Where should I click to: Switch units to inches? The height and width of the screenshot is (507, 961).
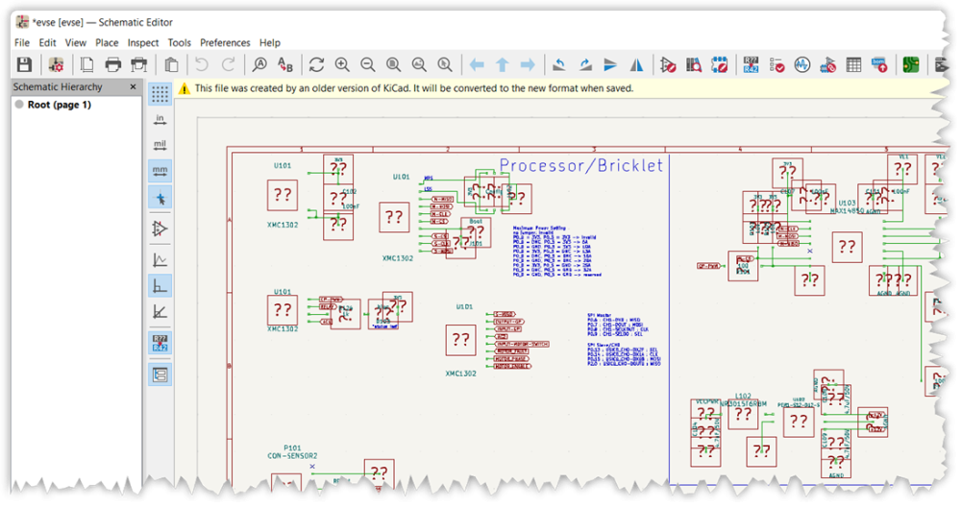[160, 120]
